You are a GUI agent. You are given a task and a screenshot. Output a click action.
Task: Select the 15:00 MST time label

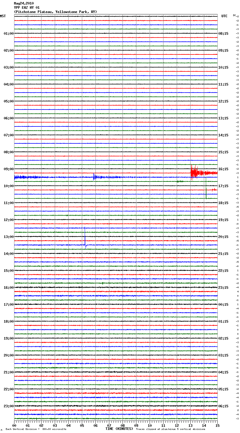click(9, 271)
